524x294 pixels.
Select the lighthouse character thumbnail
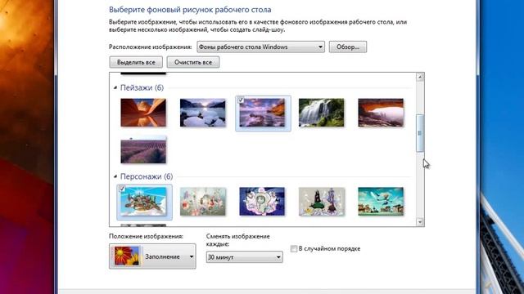(321, 202)
